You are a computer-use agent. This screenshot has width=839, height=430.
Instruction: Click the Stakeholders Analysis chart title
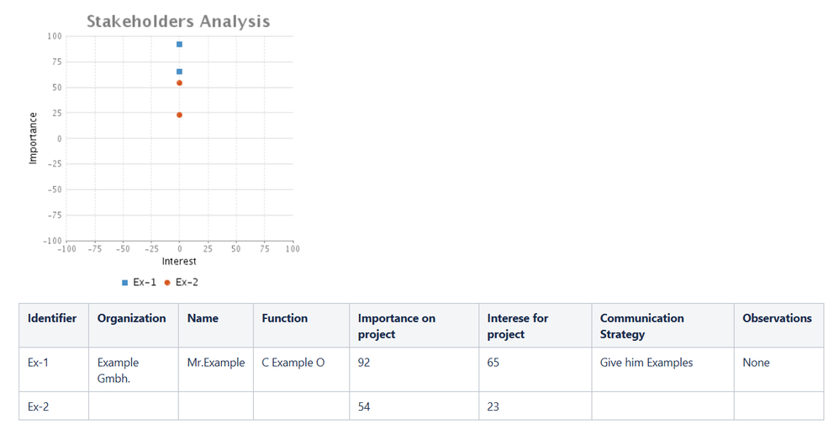tap(178, 21)
